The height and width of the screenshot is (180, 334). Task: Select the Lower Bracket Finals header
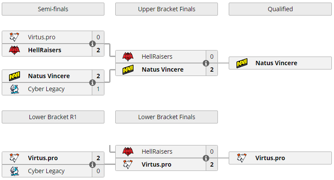167,117
